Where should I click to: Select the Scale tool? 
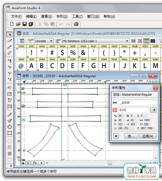[9, 94]
